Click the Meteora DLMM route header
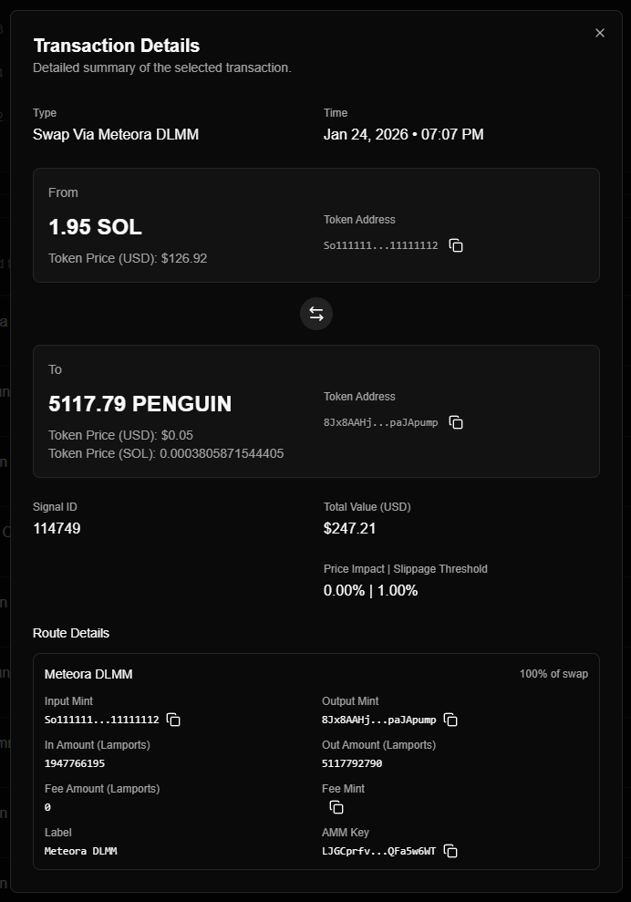This screenshot has width=631, height=902. pyautogui.click(x=88, y=674)
